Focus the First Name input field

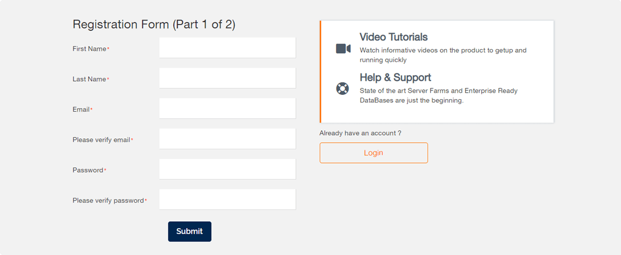click(227, 47)
